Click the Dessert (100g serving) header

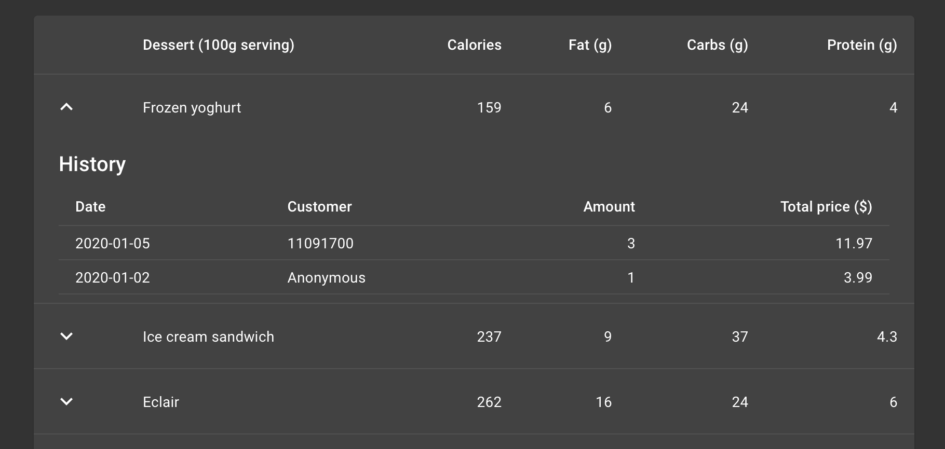coord(219,45)
